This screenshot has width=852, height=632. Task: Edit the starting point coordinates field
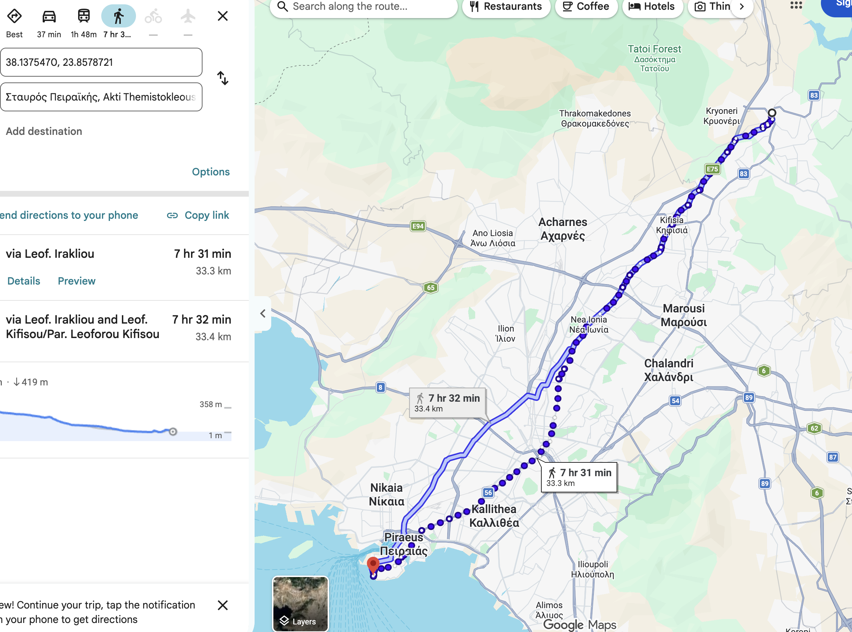coord(101,62)
